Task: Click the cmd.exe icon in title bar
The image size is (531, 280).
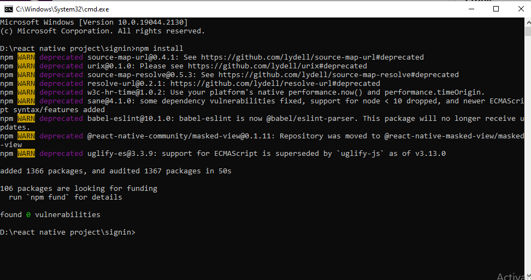Action: click(8, 9)
